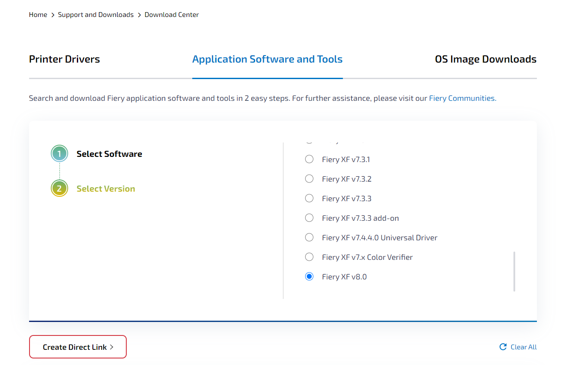The image size is (579, 365).
Task: Pick the Fiery XF v7.3.3 radio option
Action: (309, 199)
